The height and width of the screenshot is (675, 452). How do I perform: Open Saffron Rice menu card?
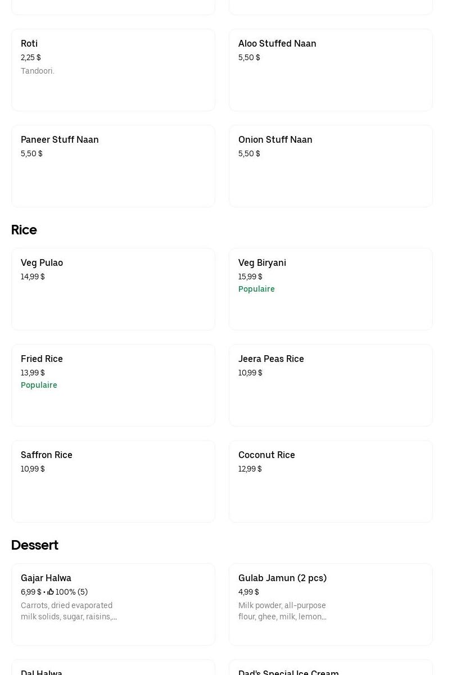(x=112, y=481)
